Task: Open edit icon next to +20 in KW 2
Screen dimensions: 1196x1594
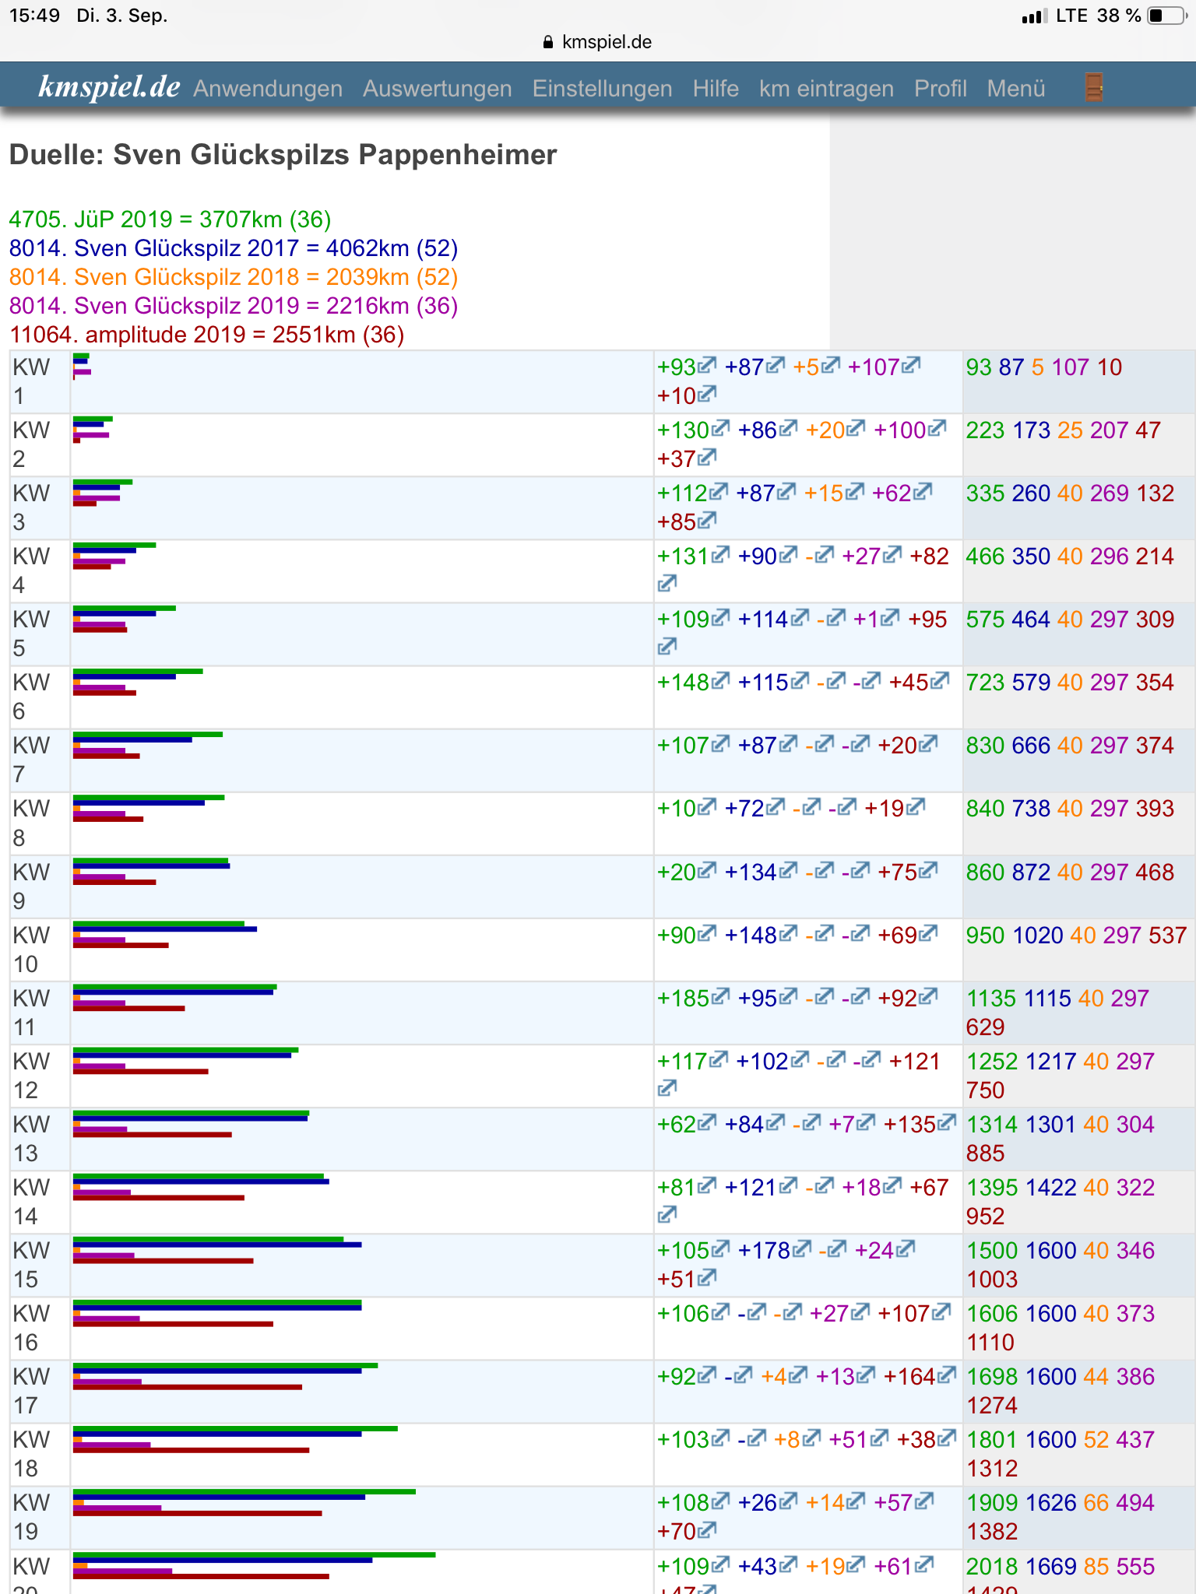Action: pyautogui.click(x=857, y=428)
